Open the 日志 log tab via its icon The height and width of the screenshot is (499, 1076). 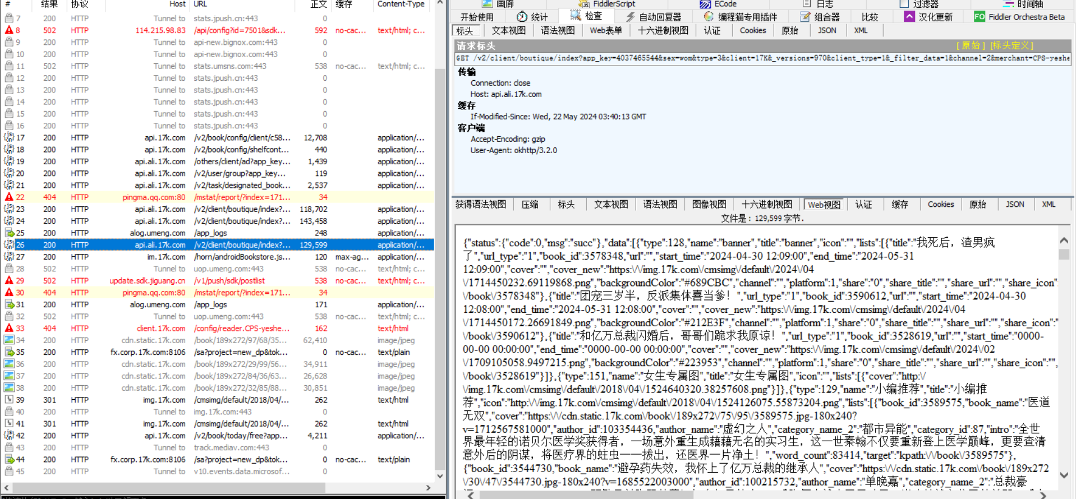[807, 4]
